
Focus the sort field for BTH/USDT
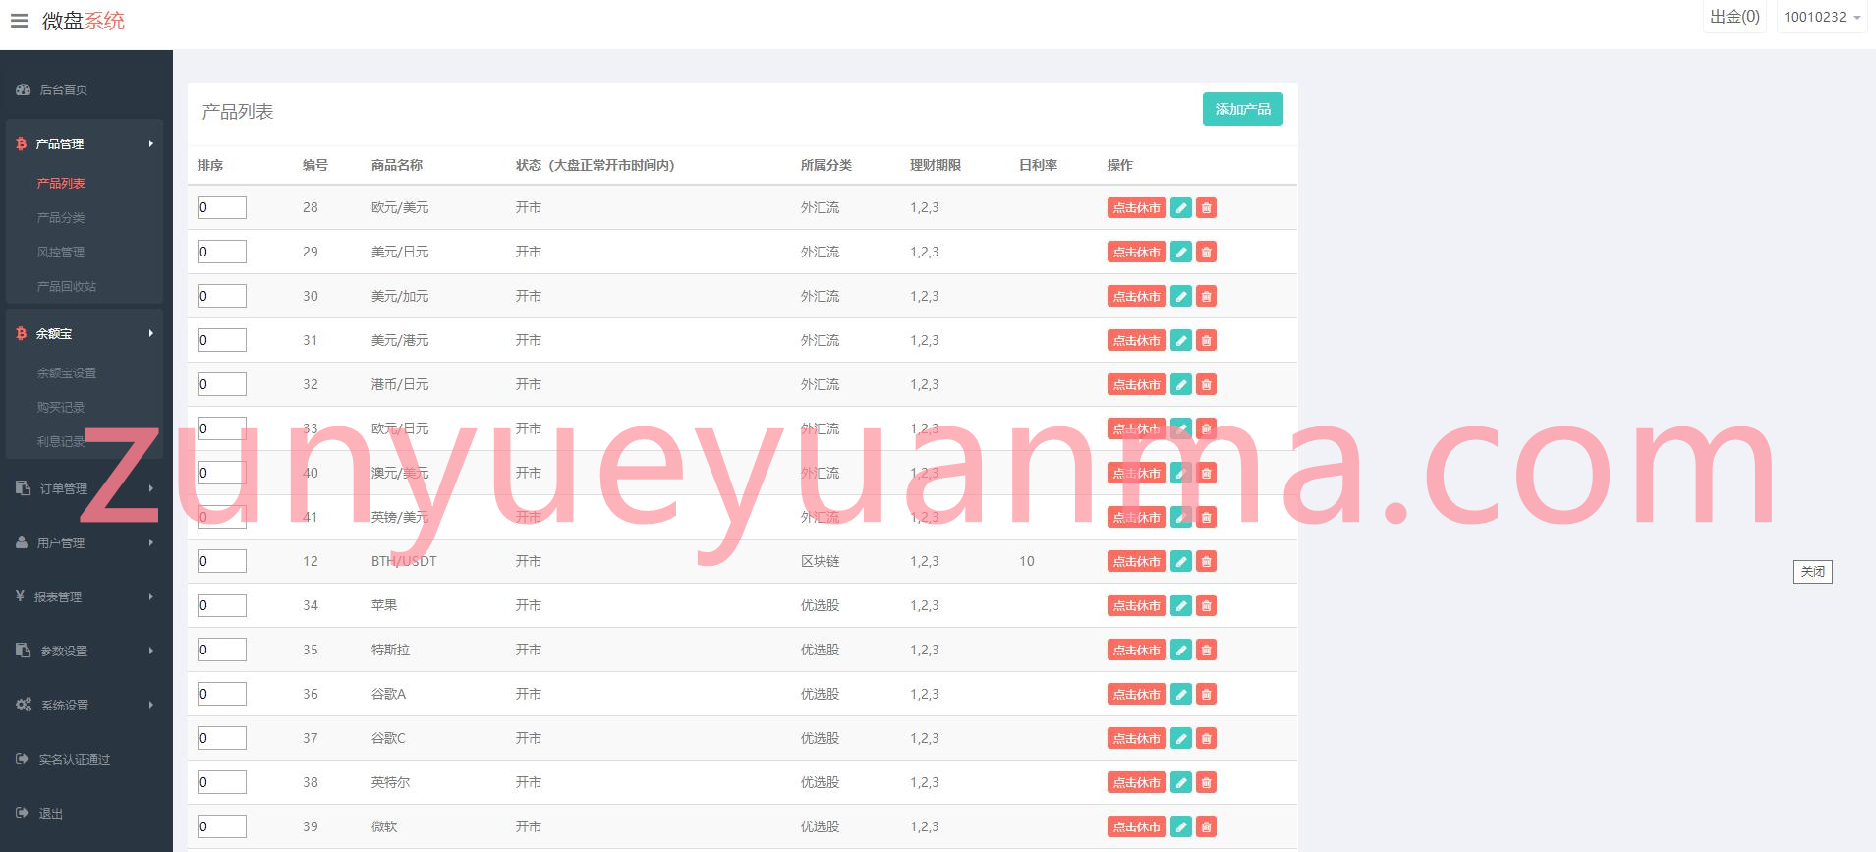[x=222, y=561]
